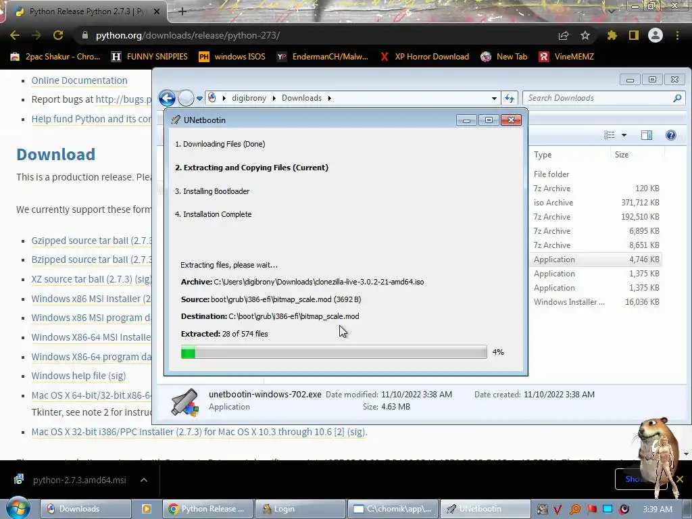Click Downloads in Explorer address path

[x=302, y=98]
